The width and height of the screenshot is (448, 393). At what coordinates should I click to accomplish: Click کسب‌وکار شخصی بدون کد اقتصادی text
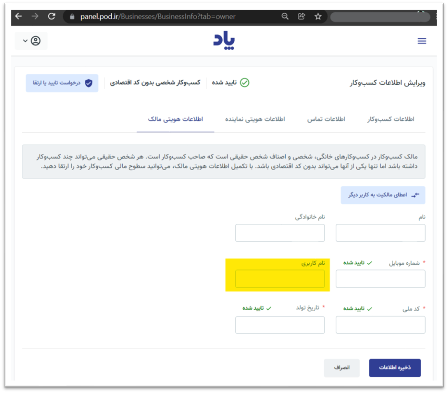[155, 83]
